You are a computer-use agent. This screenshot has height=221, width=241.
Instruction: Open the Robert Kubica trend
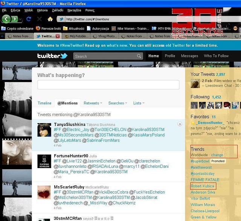click(x=202, y=186)
